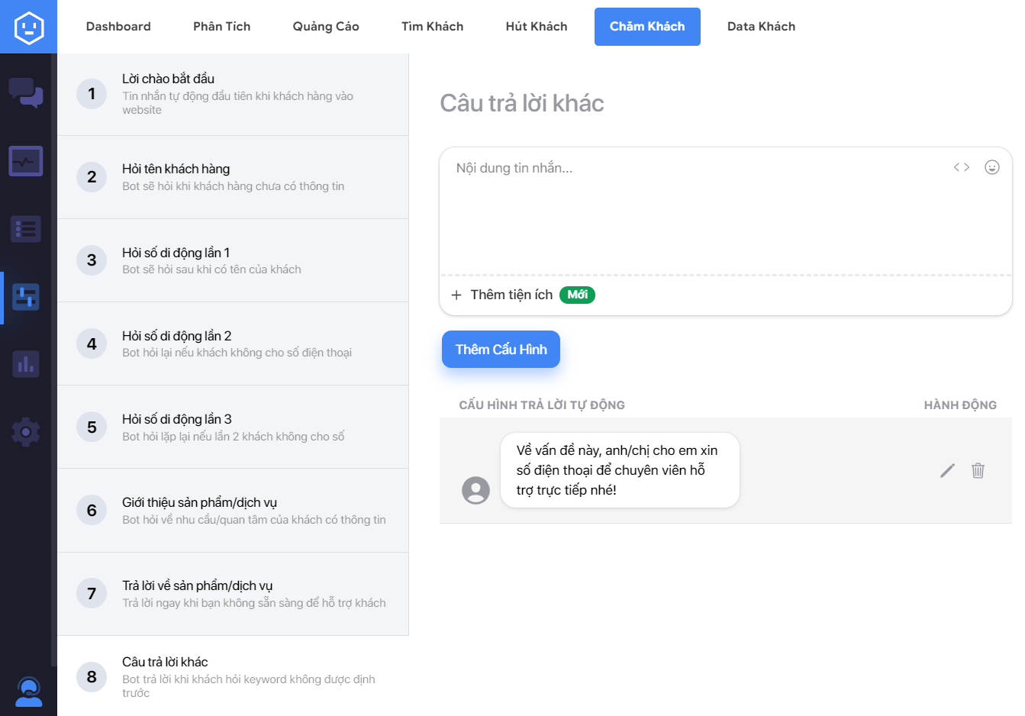This screenshot has height=716, width=1025.
Task: Open the chat bubbles sidebar icon
Action: coord(26,93)
